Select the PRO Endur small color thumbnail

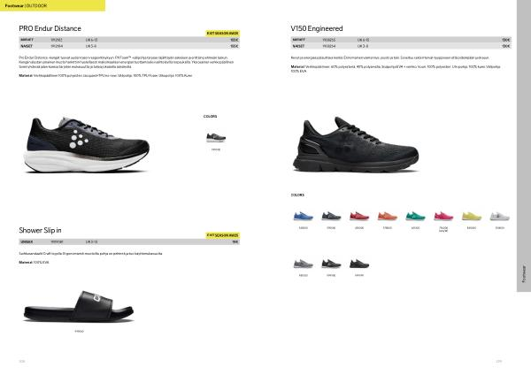[x=216, y=137]
